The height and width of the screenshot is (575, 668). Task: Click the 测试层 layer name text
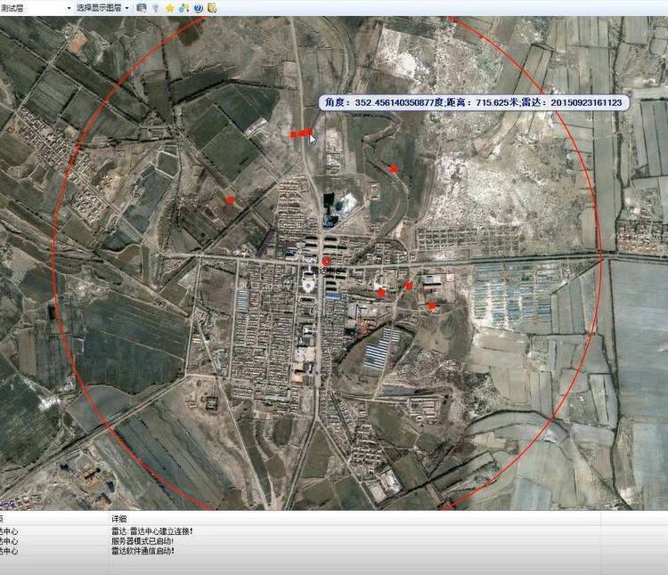pos(14,8)
